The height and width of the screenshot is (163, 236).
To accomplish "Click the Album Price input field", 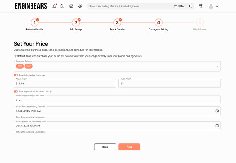I will pyautogui.click(x=65, y=84).
